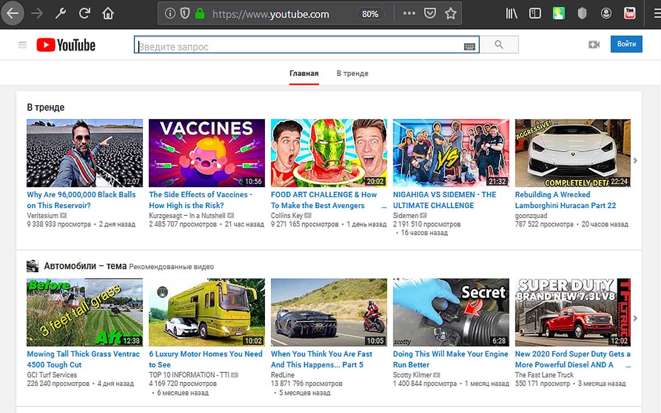Click the magnifier search button
The height and width of the screenshot is (413, 661).
[499, 45]
